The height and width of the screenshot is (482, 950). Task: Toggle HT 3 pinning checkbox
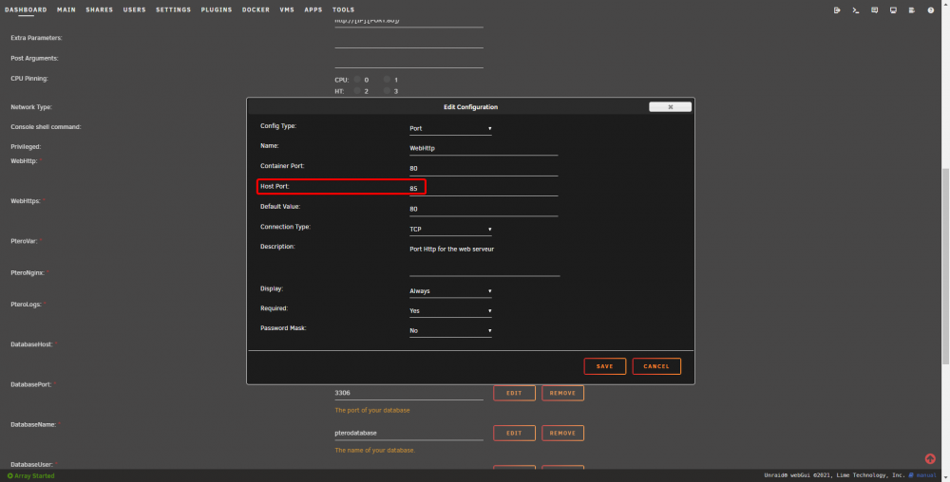(388, 91)
